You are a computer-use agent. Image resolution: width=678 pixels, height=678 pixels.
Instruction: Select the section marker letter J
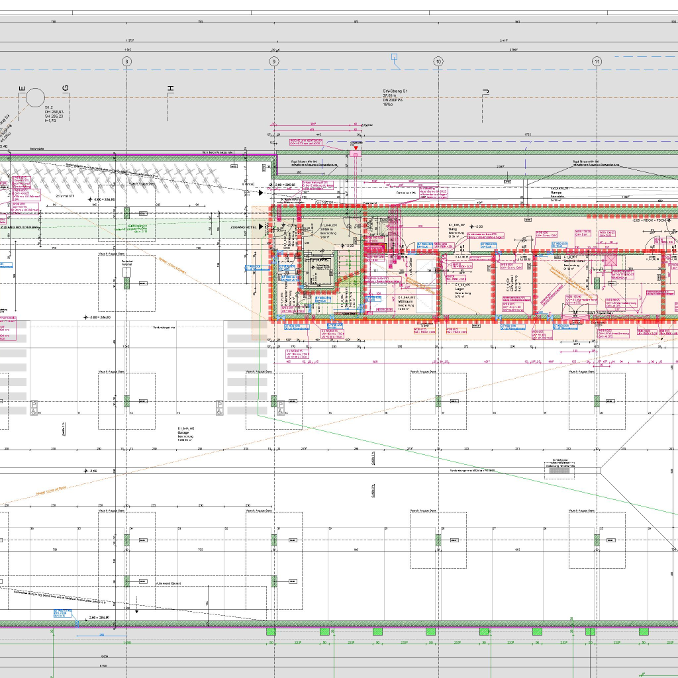click(x=485, y=91)
